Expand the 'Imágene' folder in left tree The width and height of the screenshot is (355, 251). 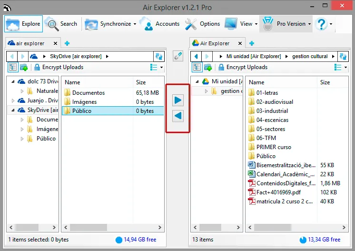(22, 129)
